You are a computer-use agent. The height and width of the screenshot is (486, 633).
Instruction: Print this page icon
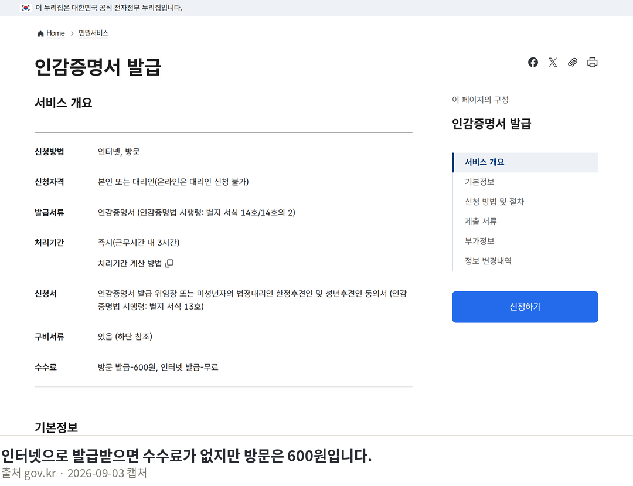(x=592, y=62)
